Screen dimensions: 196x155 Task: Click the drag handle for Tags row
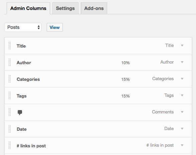click(x=10, y=95)
